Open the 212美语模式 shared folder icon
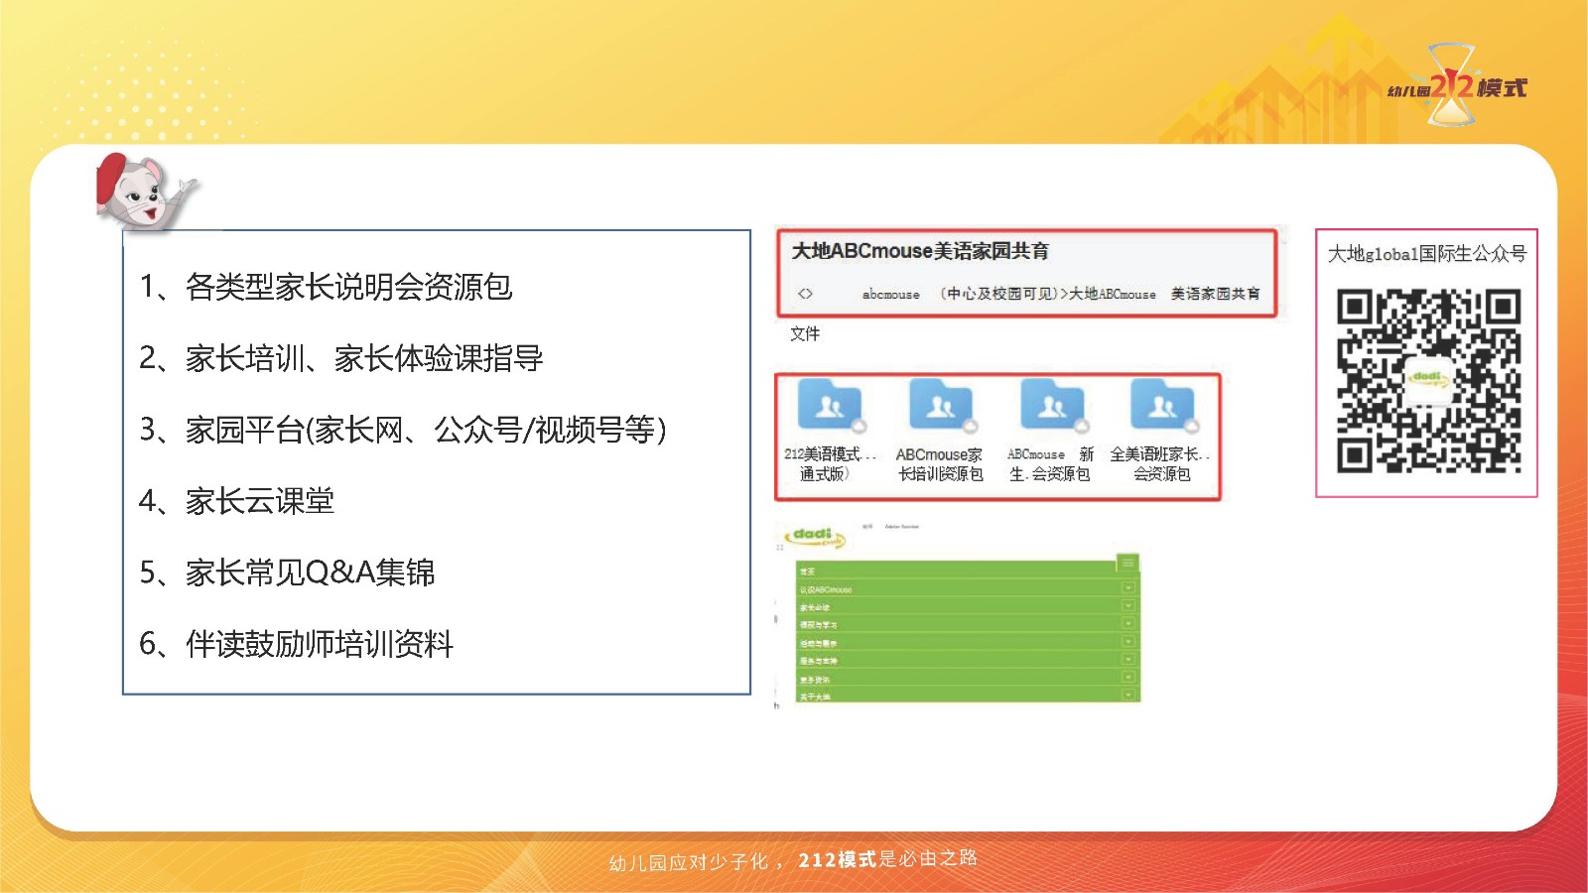The image size is (1588, 893). point(831,406)
